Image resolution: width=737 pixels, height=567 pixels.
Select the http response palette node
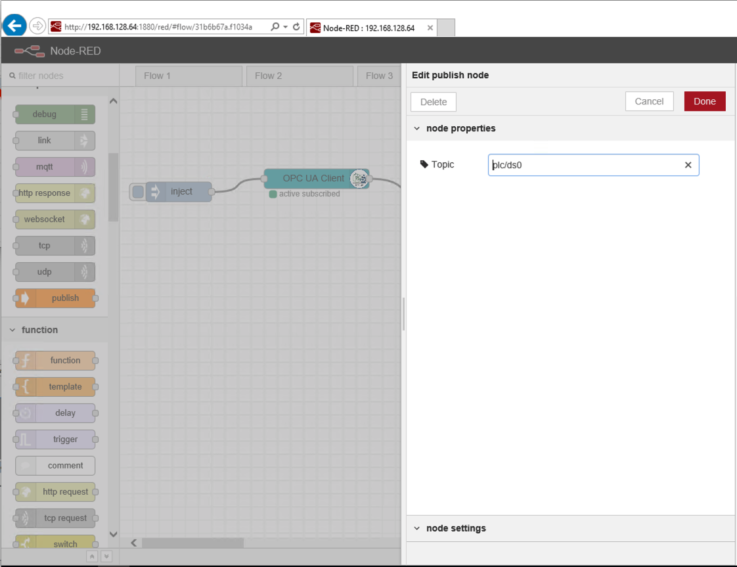pyautogui.click(x=55, y=193)
